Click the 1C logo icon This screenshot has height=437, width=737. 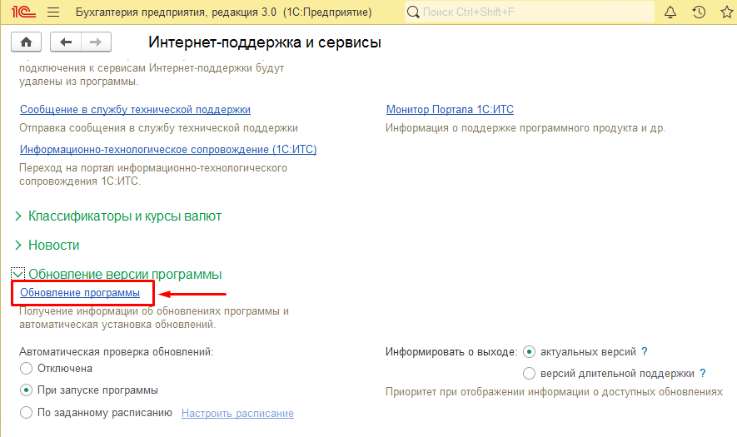click(23, 12)
